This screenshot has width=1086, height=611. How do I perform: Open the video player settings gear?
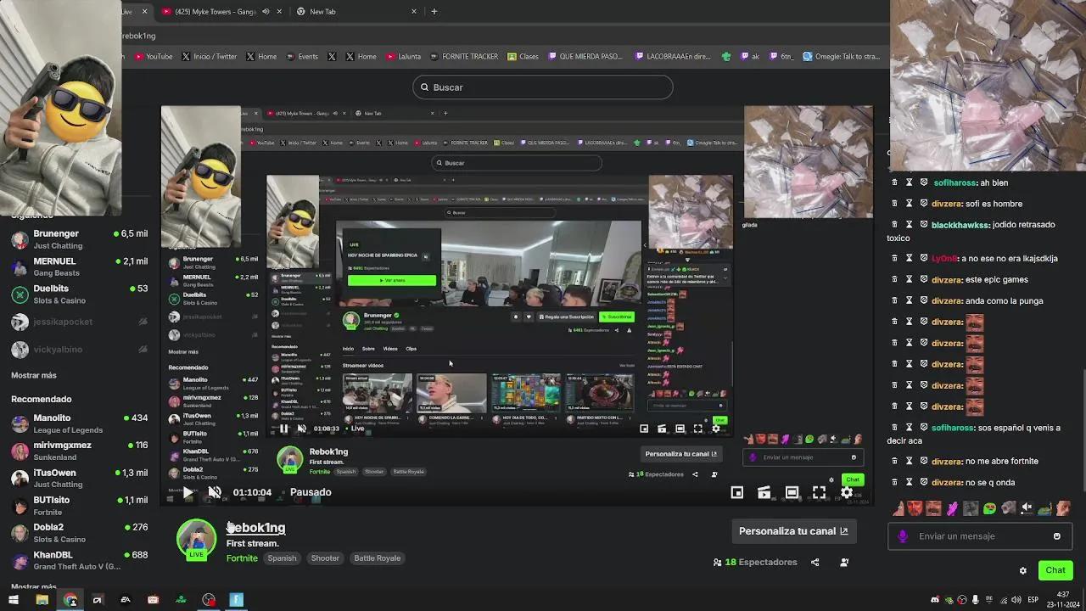[846, 492]
